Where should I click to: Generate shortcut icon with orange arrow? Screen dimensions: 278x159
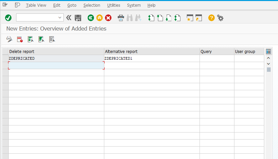tap(199, 18)
